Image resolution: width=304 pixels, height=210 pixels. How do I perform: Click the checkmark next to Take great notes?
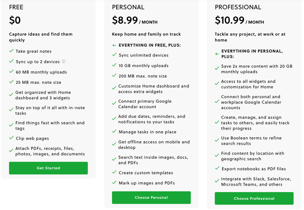coord(11,51)
